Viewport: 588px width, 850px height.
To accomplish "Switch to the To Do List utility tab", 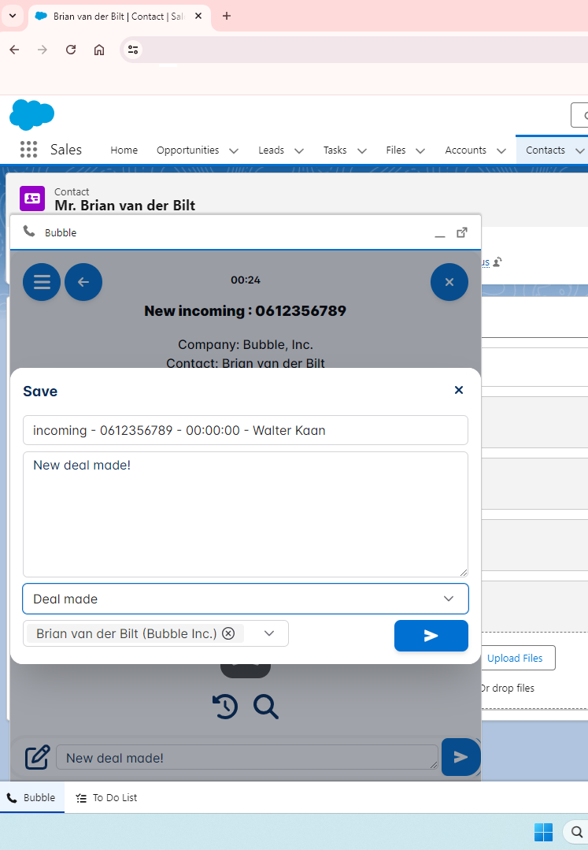I will [x=106, y=797].
